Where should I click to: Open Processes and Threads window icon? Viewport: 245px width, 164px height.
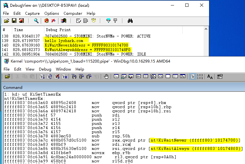coord(175,76)
